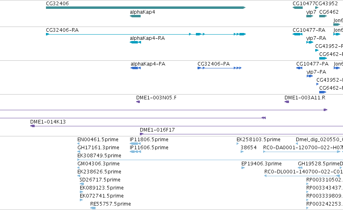
Task: Select the IP11806.5prime EST feature
Action: click(135, 144)
